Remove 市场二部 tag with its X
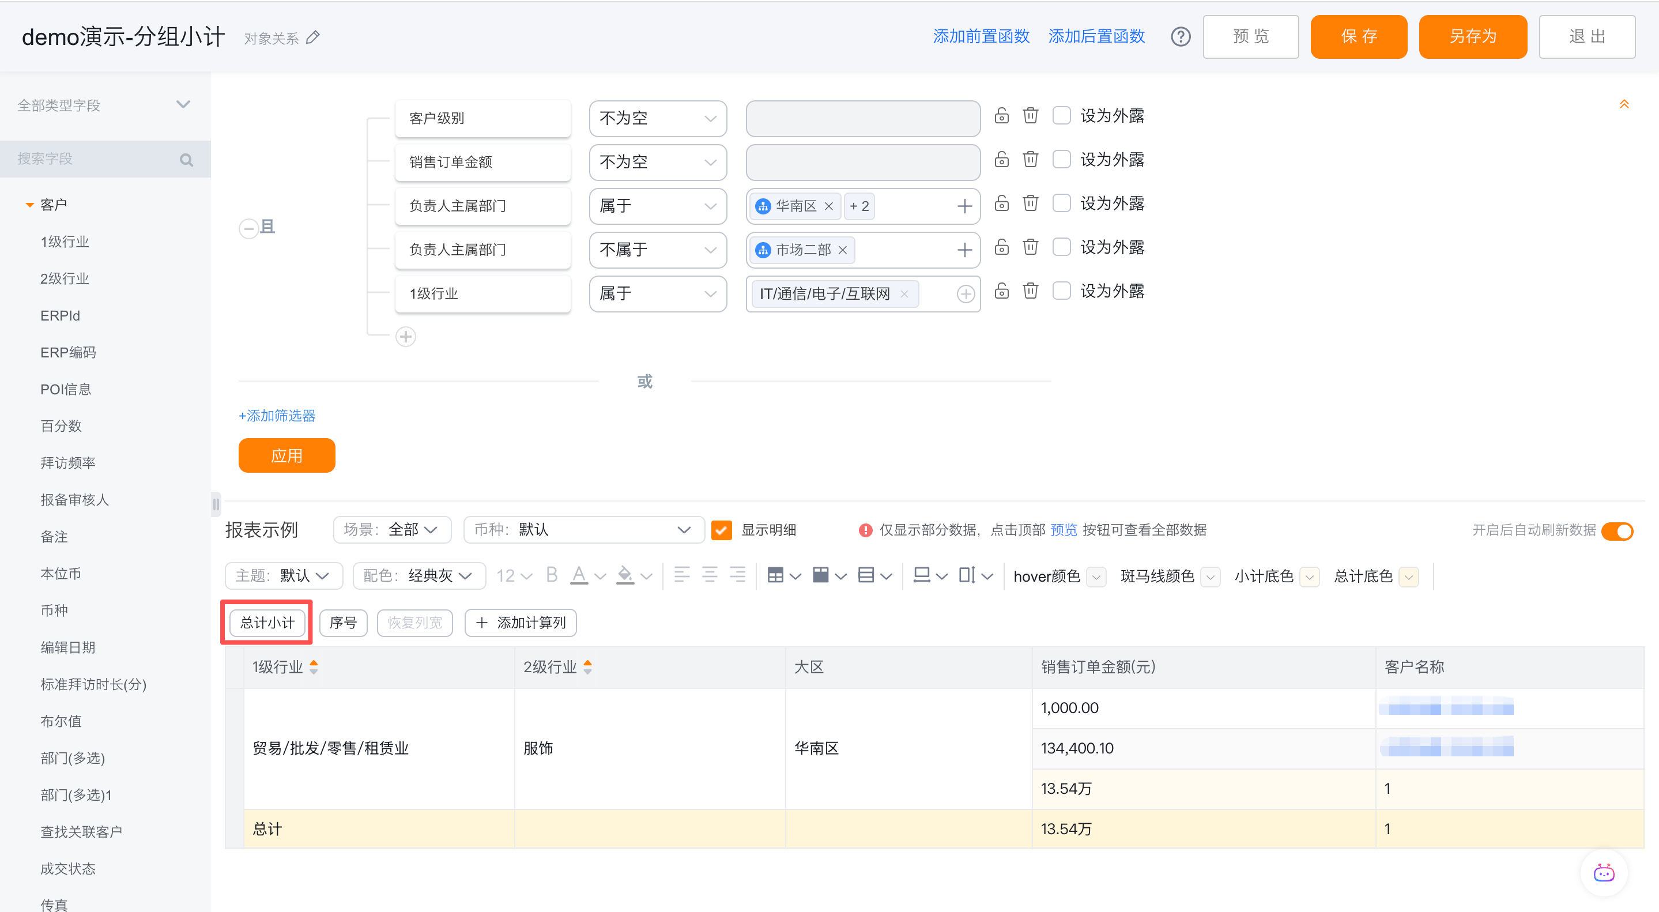Image resolution: width=1659 pixels, height=912 pixels. (842, 250)
